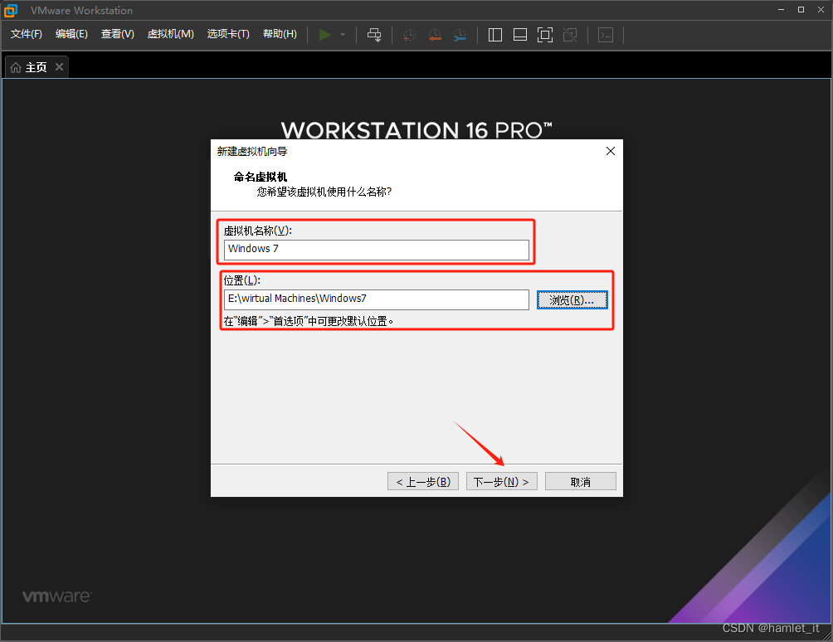Image resolution: width=833 pixels, height=642 pixels.
Task: Click the 上一步(B) back button
Action: click(423, 482)
